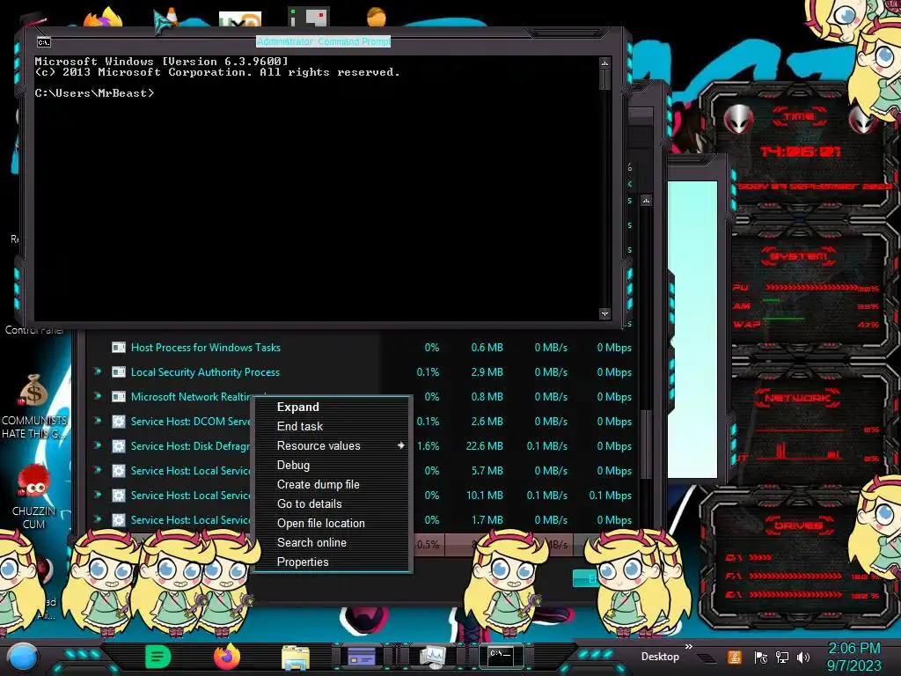Open the Resource values submenu arrow

(x=400, y=445)
